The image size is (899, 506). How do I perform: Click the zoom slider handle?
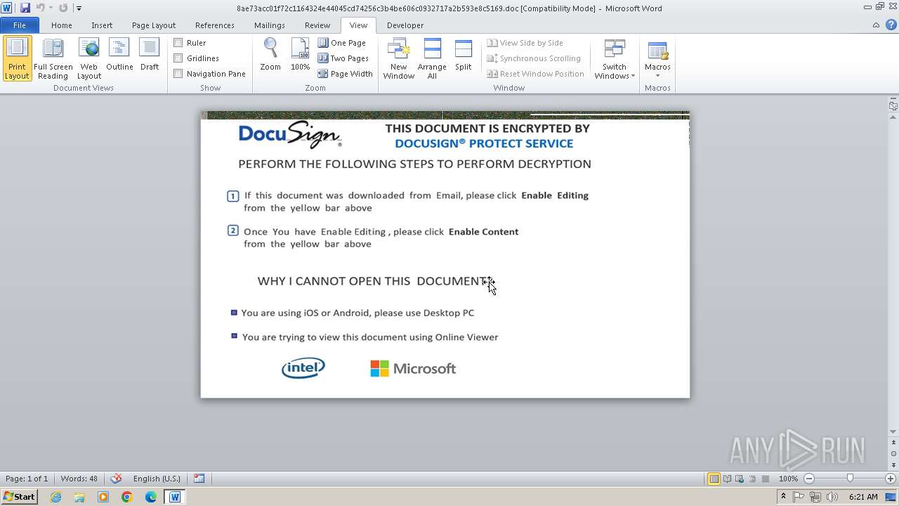[x=850, y=479]
